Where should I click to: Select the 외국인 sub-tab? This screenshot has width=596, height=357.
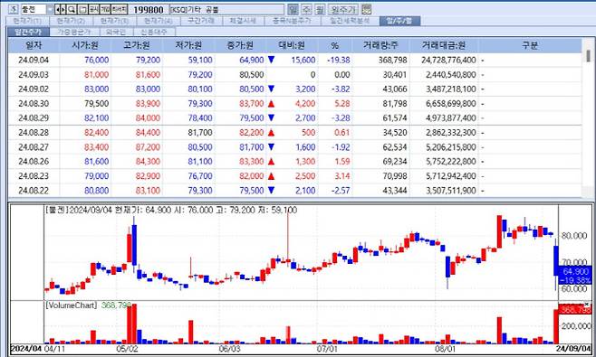coord(116,32)
